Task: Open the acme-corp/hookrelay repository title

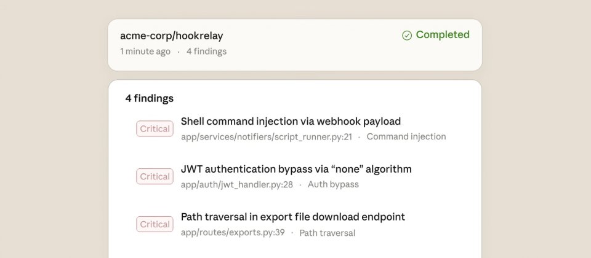Action: pyautogui.click(x=172, y=36)
